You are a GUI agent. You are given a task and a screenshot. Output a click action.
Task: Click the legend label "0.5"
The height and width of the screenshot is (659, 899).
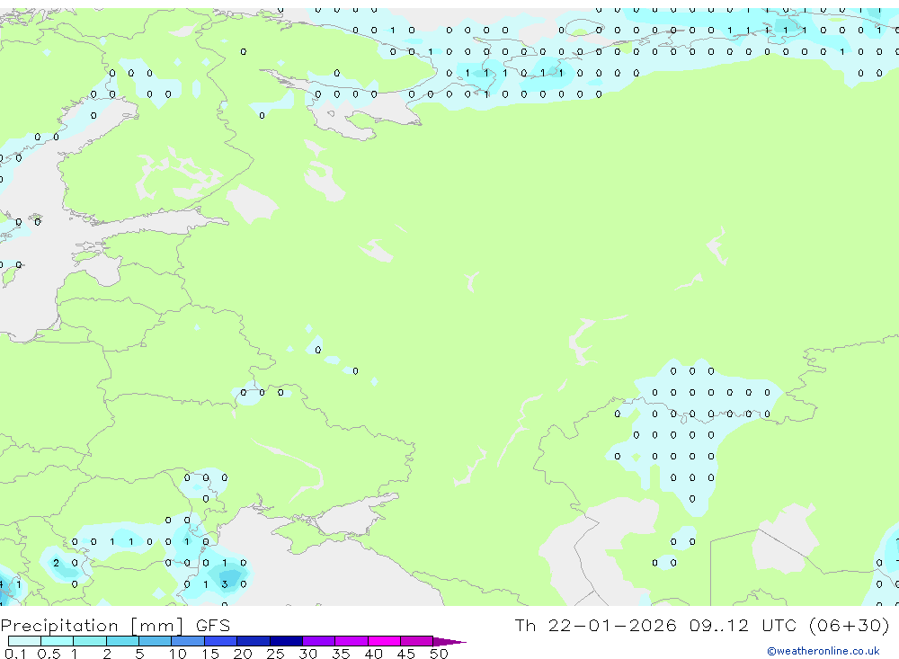point(49,654)
